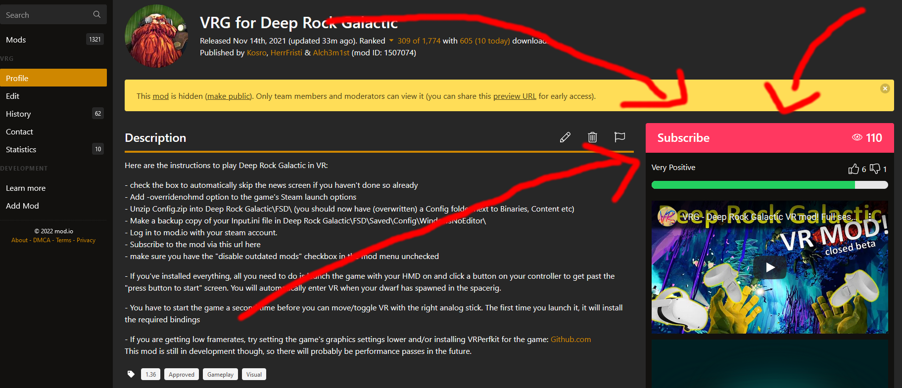Click the Visual tag
The image size is (902, 388).
click(254, 374)
